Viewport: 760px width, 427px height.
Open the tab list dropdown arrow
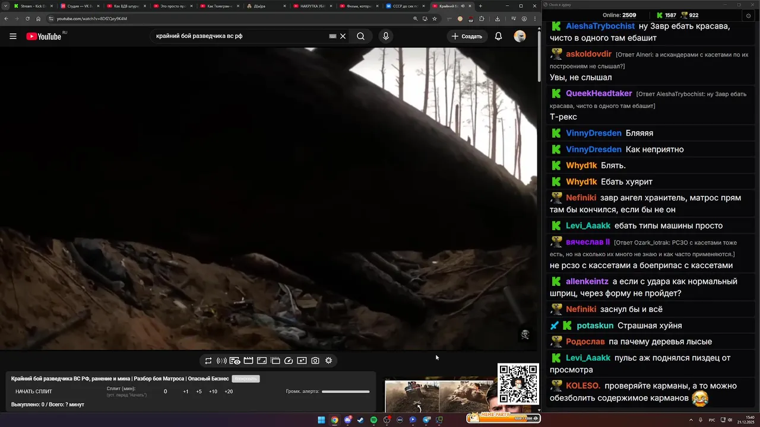coord(6,6)
